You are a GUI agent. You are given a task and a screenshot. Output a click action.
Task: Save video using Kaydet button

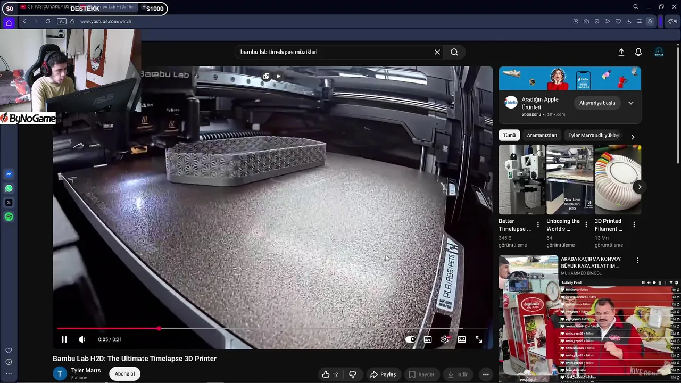click(421, 374)
